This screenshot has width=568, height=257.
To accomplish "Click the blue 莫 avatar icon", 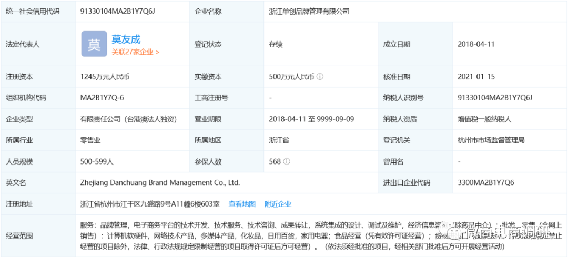I will [x=94, y=44].
